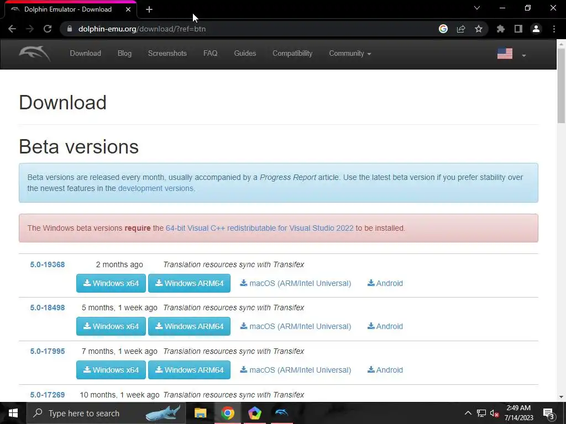
Task: Open the Google icon in the address bar
Action: pos(443,29)
